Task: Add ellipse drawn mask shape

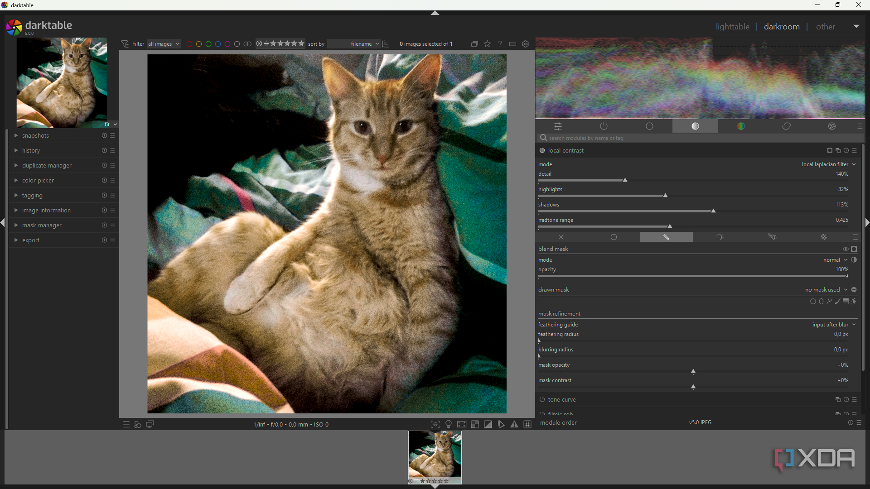Action: tap(821, 302)
